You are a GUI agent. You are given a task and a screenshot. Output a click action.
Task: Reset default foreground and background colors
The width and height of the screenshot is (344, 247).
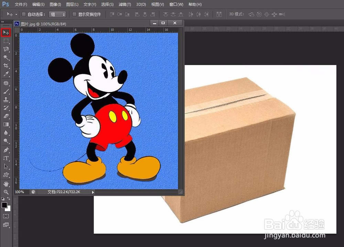coord(3,199)
